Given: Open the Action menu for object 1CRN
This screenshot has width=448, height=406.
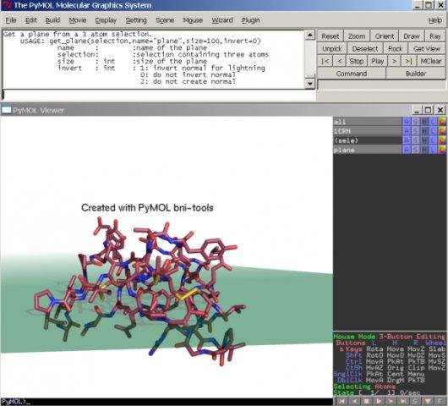Looking at the screenshot, I should coord(407,131).
